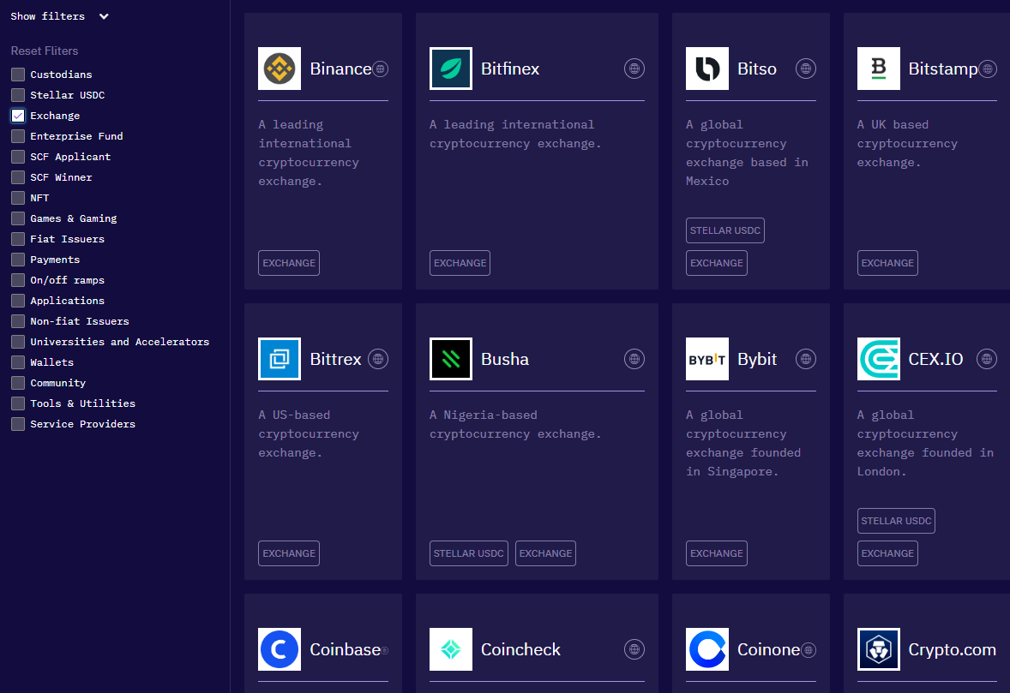Image resolution: width=1010 pixels, height=693 pixels.
Task: Click the Crypto.com logo icon
Action: (x=879, y=649)
